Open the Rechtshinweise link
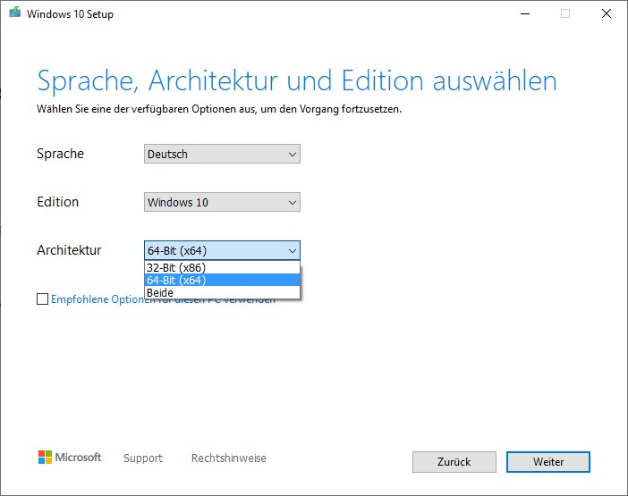 tap(229, 458)
